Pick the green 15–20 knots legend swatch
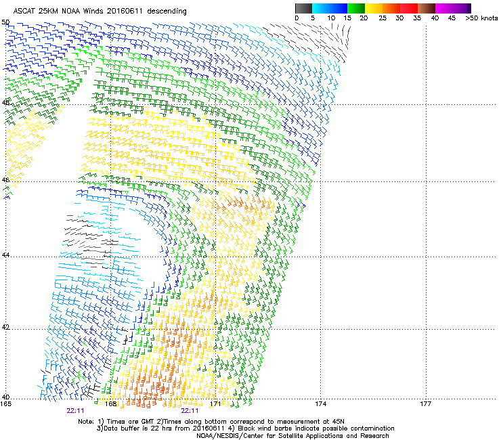This screenshot has height=440, width=501. (356, 8)
